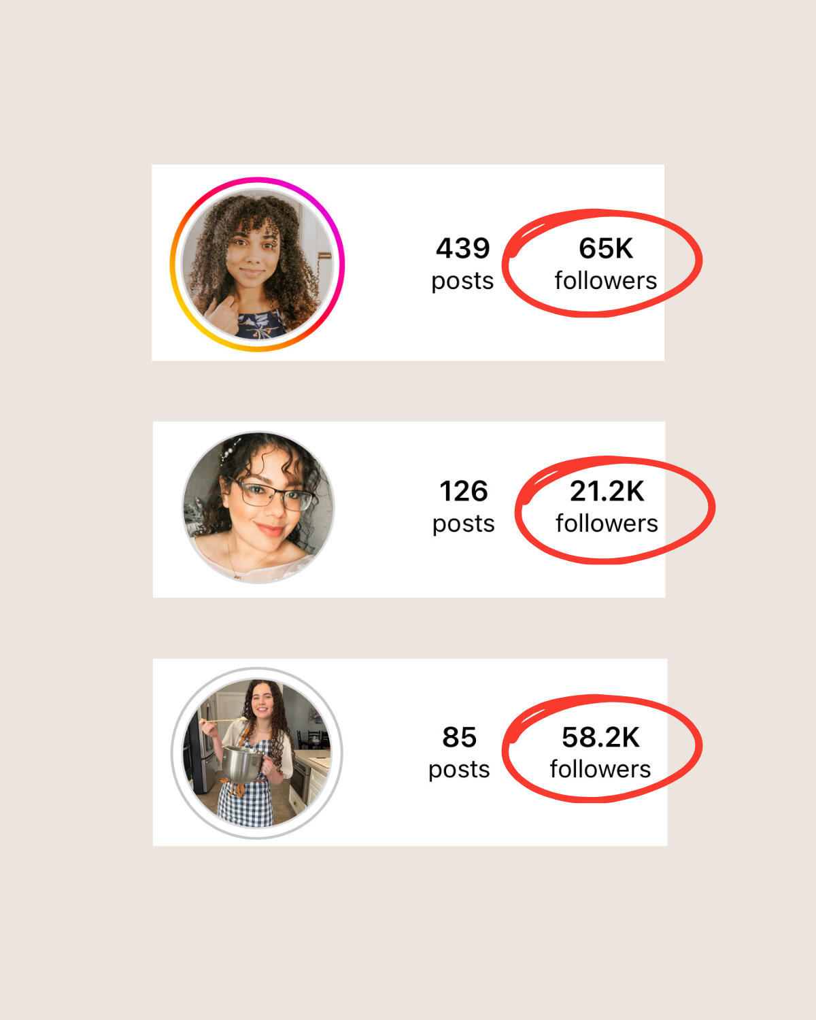
Task: Open the 65K followers number
Action: [x=606, y=249]
